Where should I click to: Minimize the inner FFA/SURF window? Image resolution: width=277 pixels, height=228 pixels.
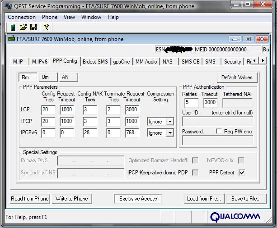(235, 39)
